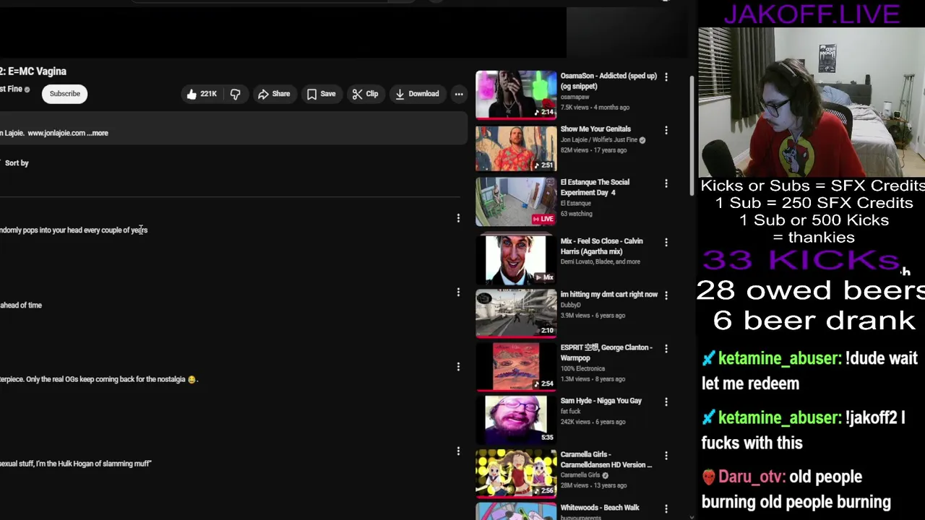Create a Clip with the scissors button

tap(365, 94)
